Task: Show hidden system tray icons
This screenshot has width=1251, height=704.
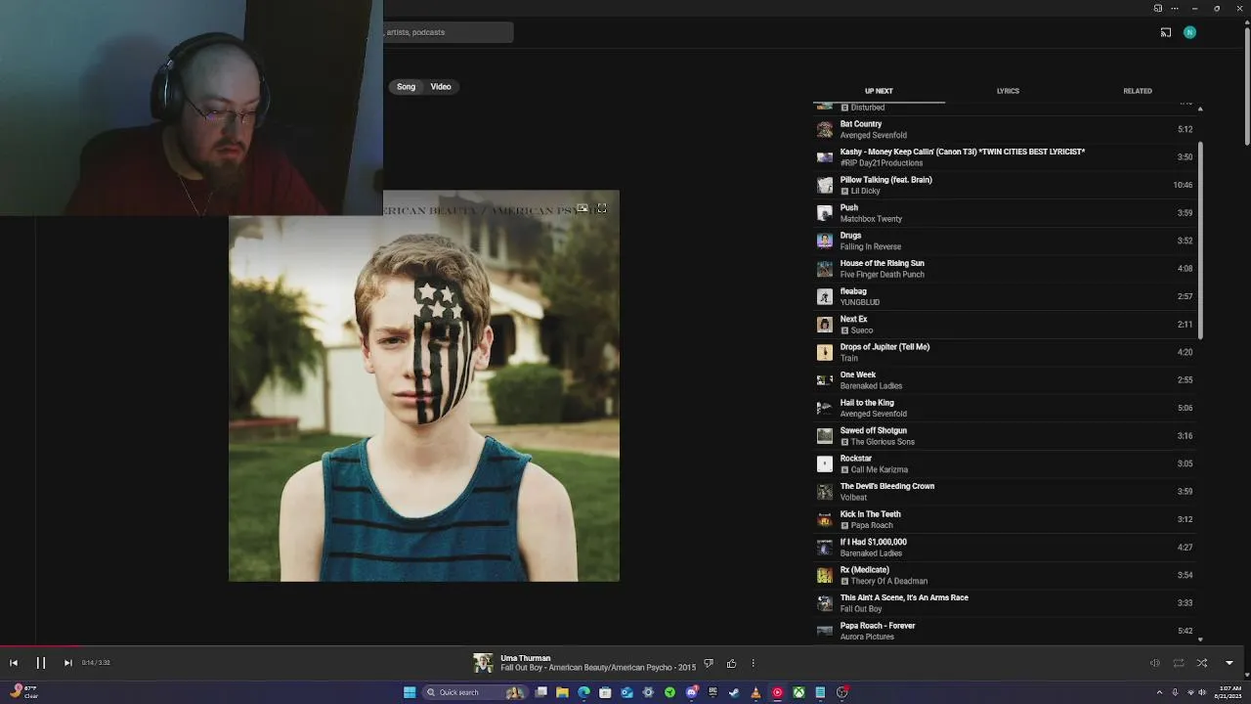Action: [1160, 692]
